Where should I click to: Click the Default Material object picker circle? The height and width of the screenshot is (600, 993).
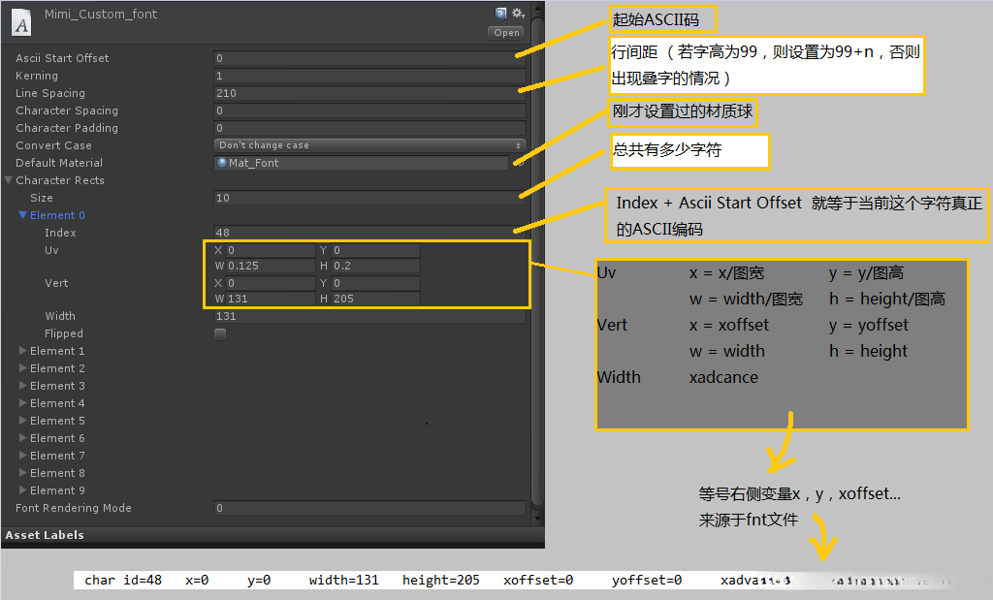tap(518, 163)
